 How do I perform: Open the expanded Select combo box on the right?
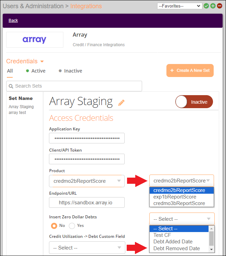point(182,219)
